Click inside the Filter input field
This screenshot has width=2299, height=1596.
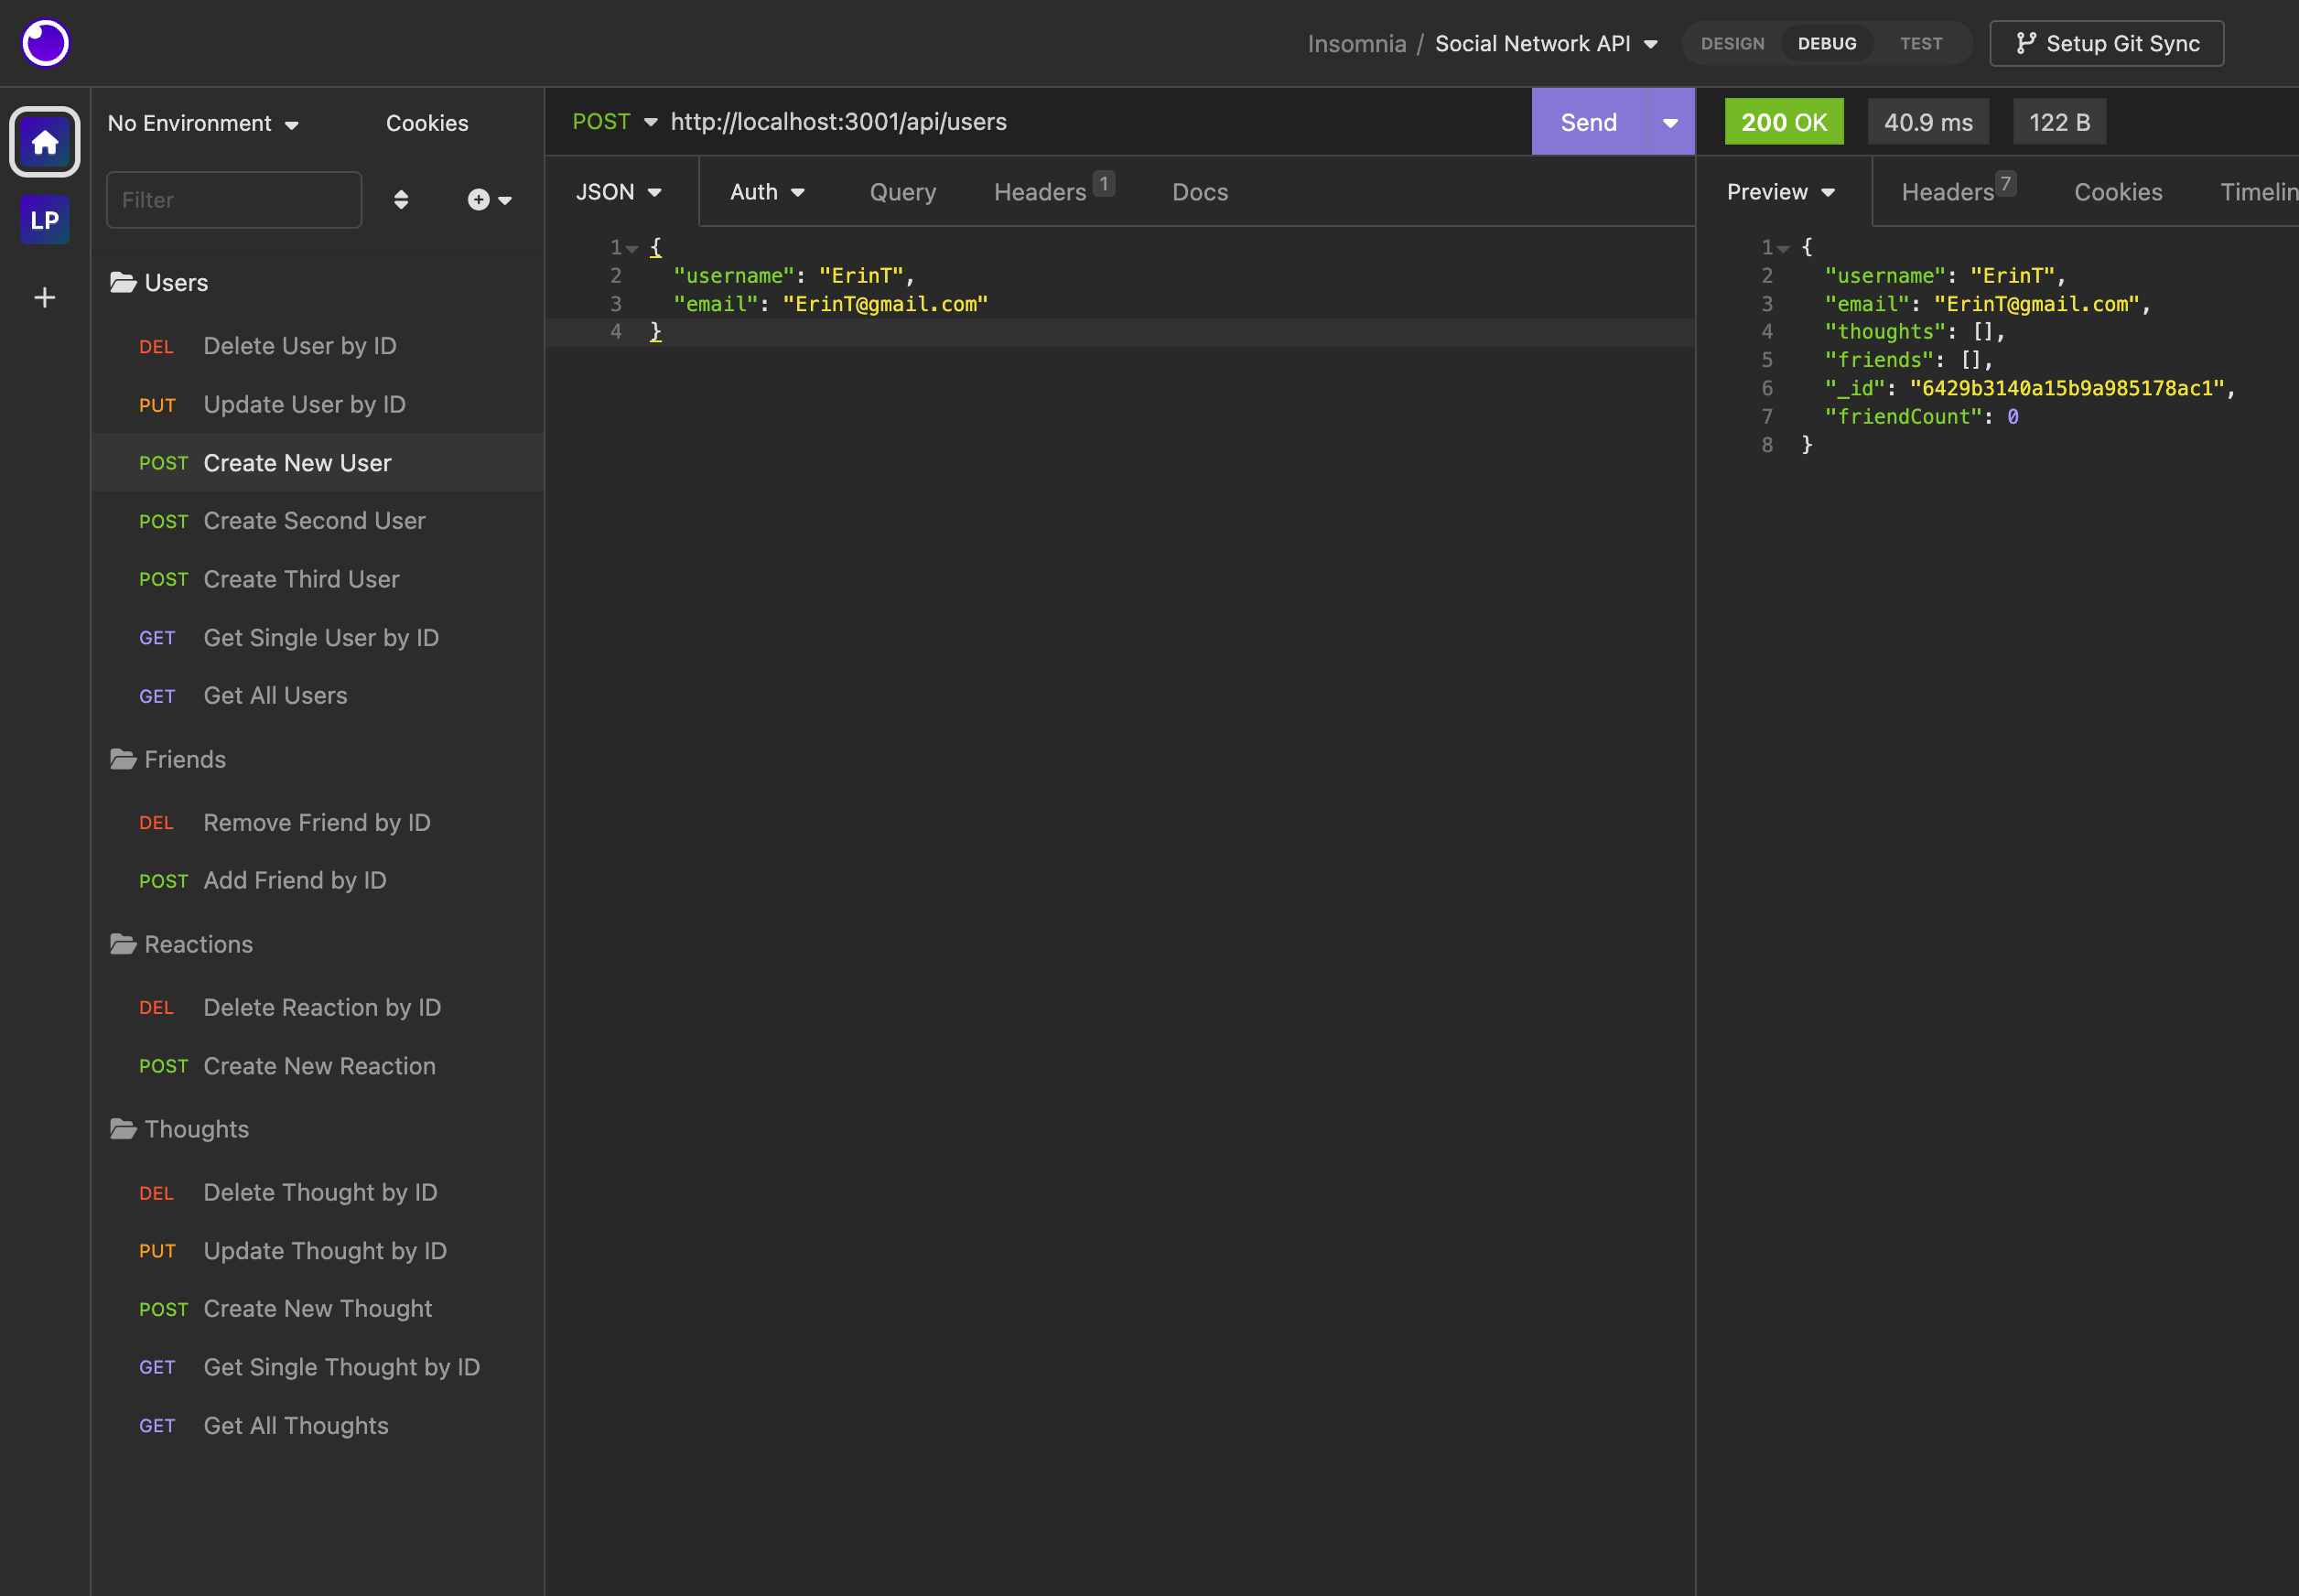pyautogui.click(x=233, y=199)
